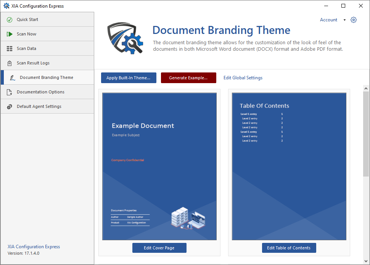Open the Quick Start section

(47, 19)
